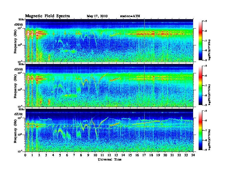230x178 pixels.
Task: Click hour "24" on the time axis
Action: (193, 155)
